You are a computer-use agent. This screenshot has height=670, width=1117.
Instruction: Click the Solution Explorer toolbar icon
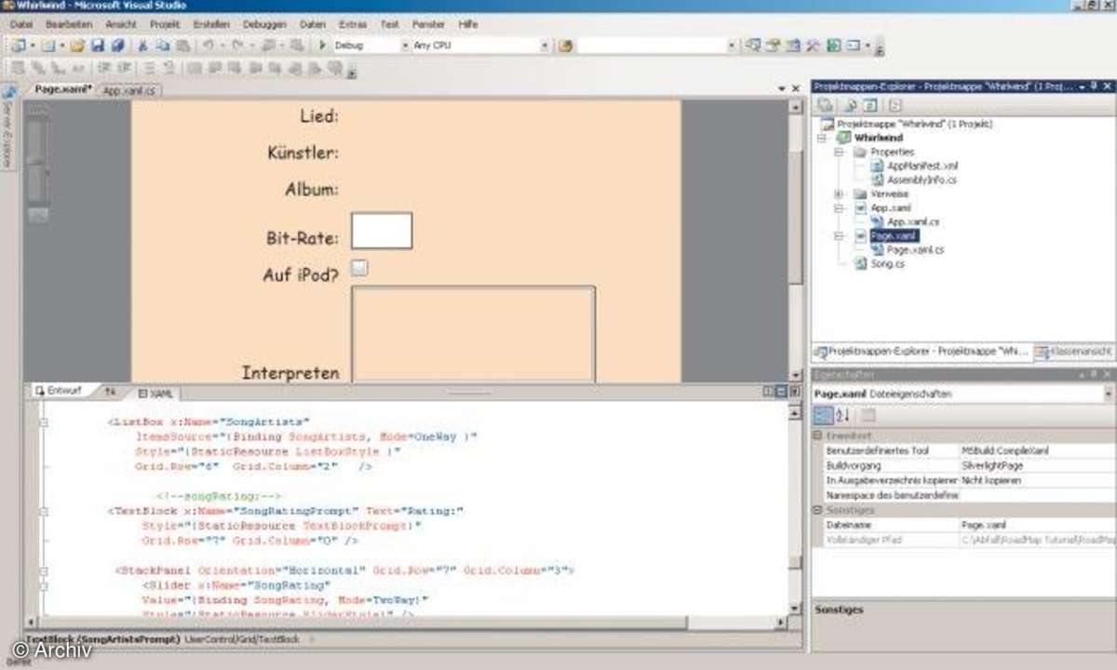click(752, 45)
